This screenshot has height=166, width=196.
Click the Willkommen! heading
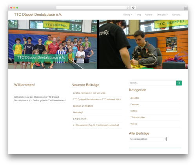pyautogui.click(x=24, y=85)
